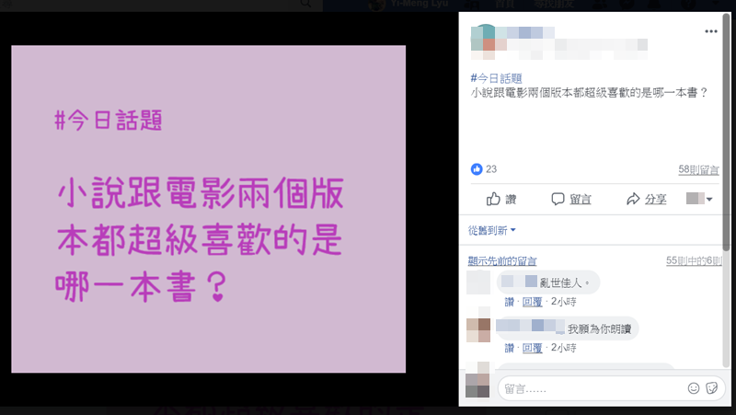This screenshot has height=415, width=736.
Task: Click 回覆 under the 我願為你朗讀 comment
Action: coord(533,348)
